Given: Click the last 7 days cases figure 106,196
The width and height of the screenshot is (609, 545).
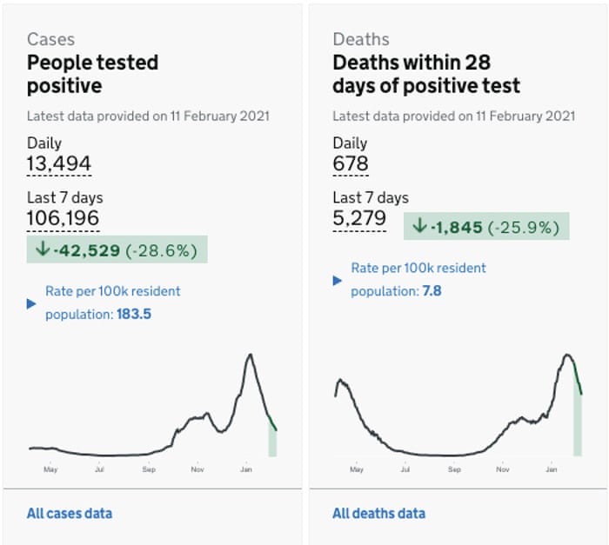Looking at the screenshot, I should tap(63, 218).
